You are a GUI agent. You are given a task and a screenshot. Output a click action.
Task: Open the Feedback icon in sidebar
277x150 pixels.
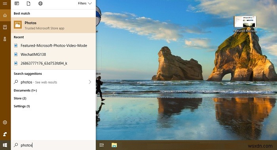point(5,134)
